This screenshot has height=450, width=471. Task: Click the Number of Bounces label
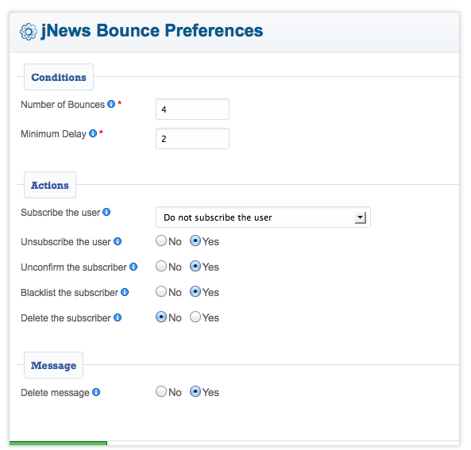click(x=63, y=105)
